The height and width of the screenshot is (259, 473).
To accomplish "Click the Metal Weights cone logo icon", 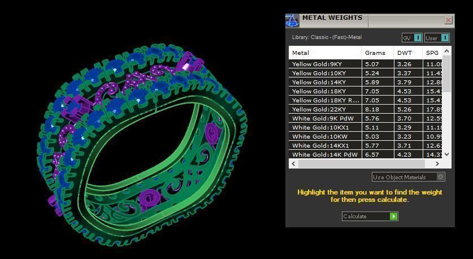I will click(x=292, y=21).
